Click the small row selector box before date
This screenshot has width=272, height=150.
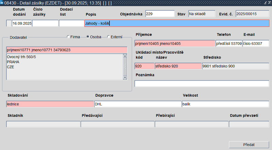(x=9, y=23)
